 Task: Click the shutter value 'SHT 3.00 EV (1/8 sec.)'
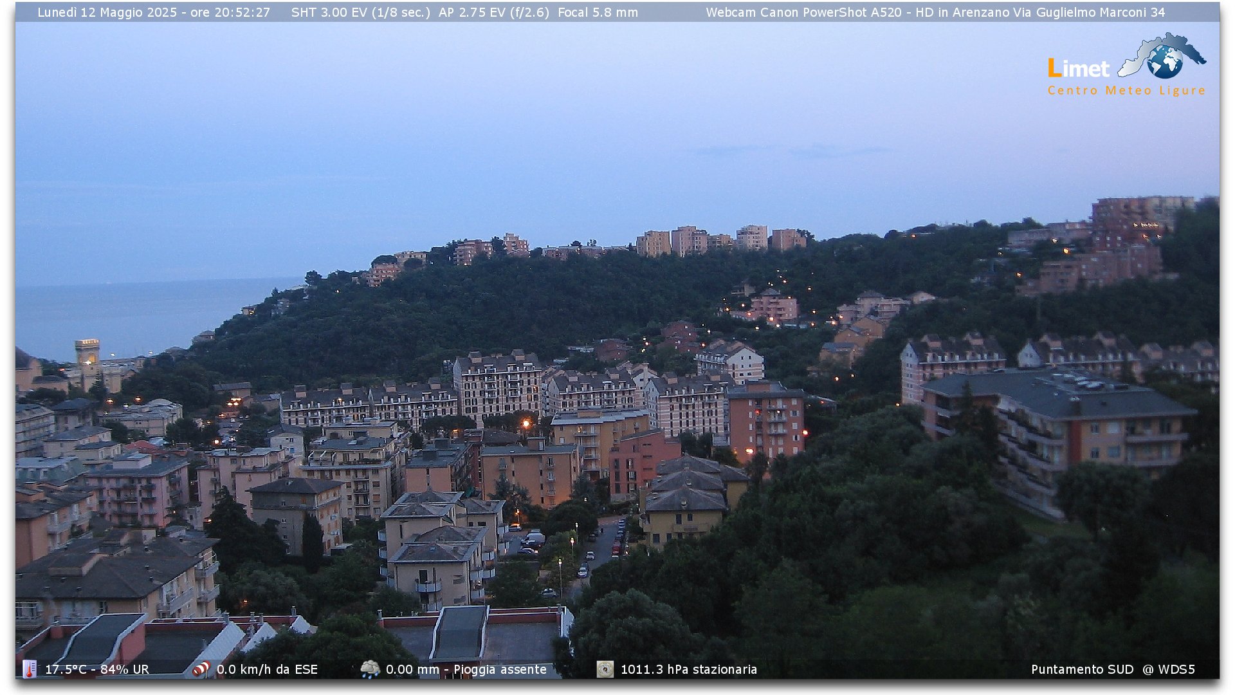(x=361, y=12)
